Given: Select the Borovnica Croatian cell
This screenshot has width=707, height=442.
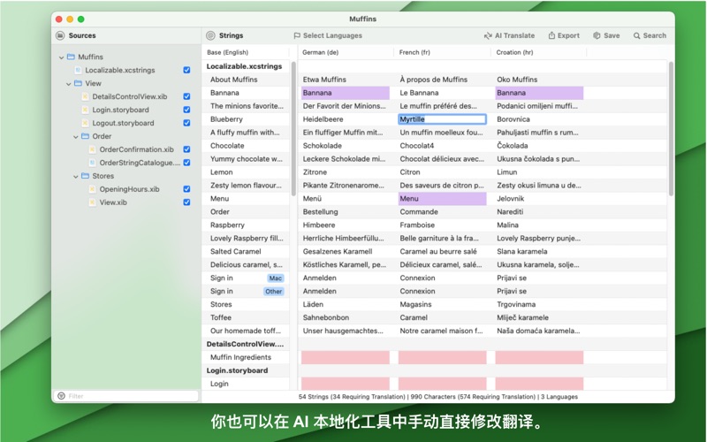Looking at the screenshot, I should [x=539, y=119].
